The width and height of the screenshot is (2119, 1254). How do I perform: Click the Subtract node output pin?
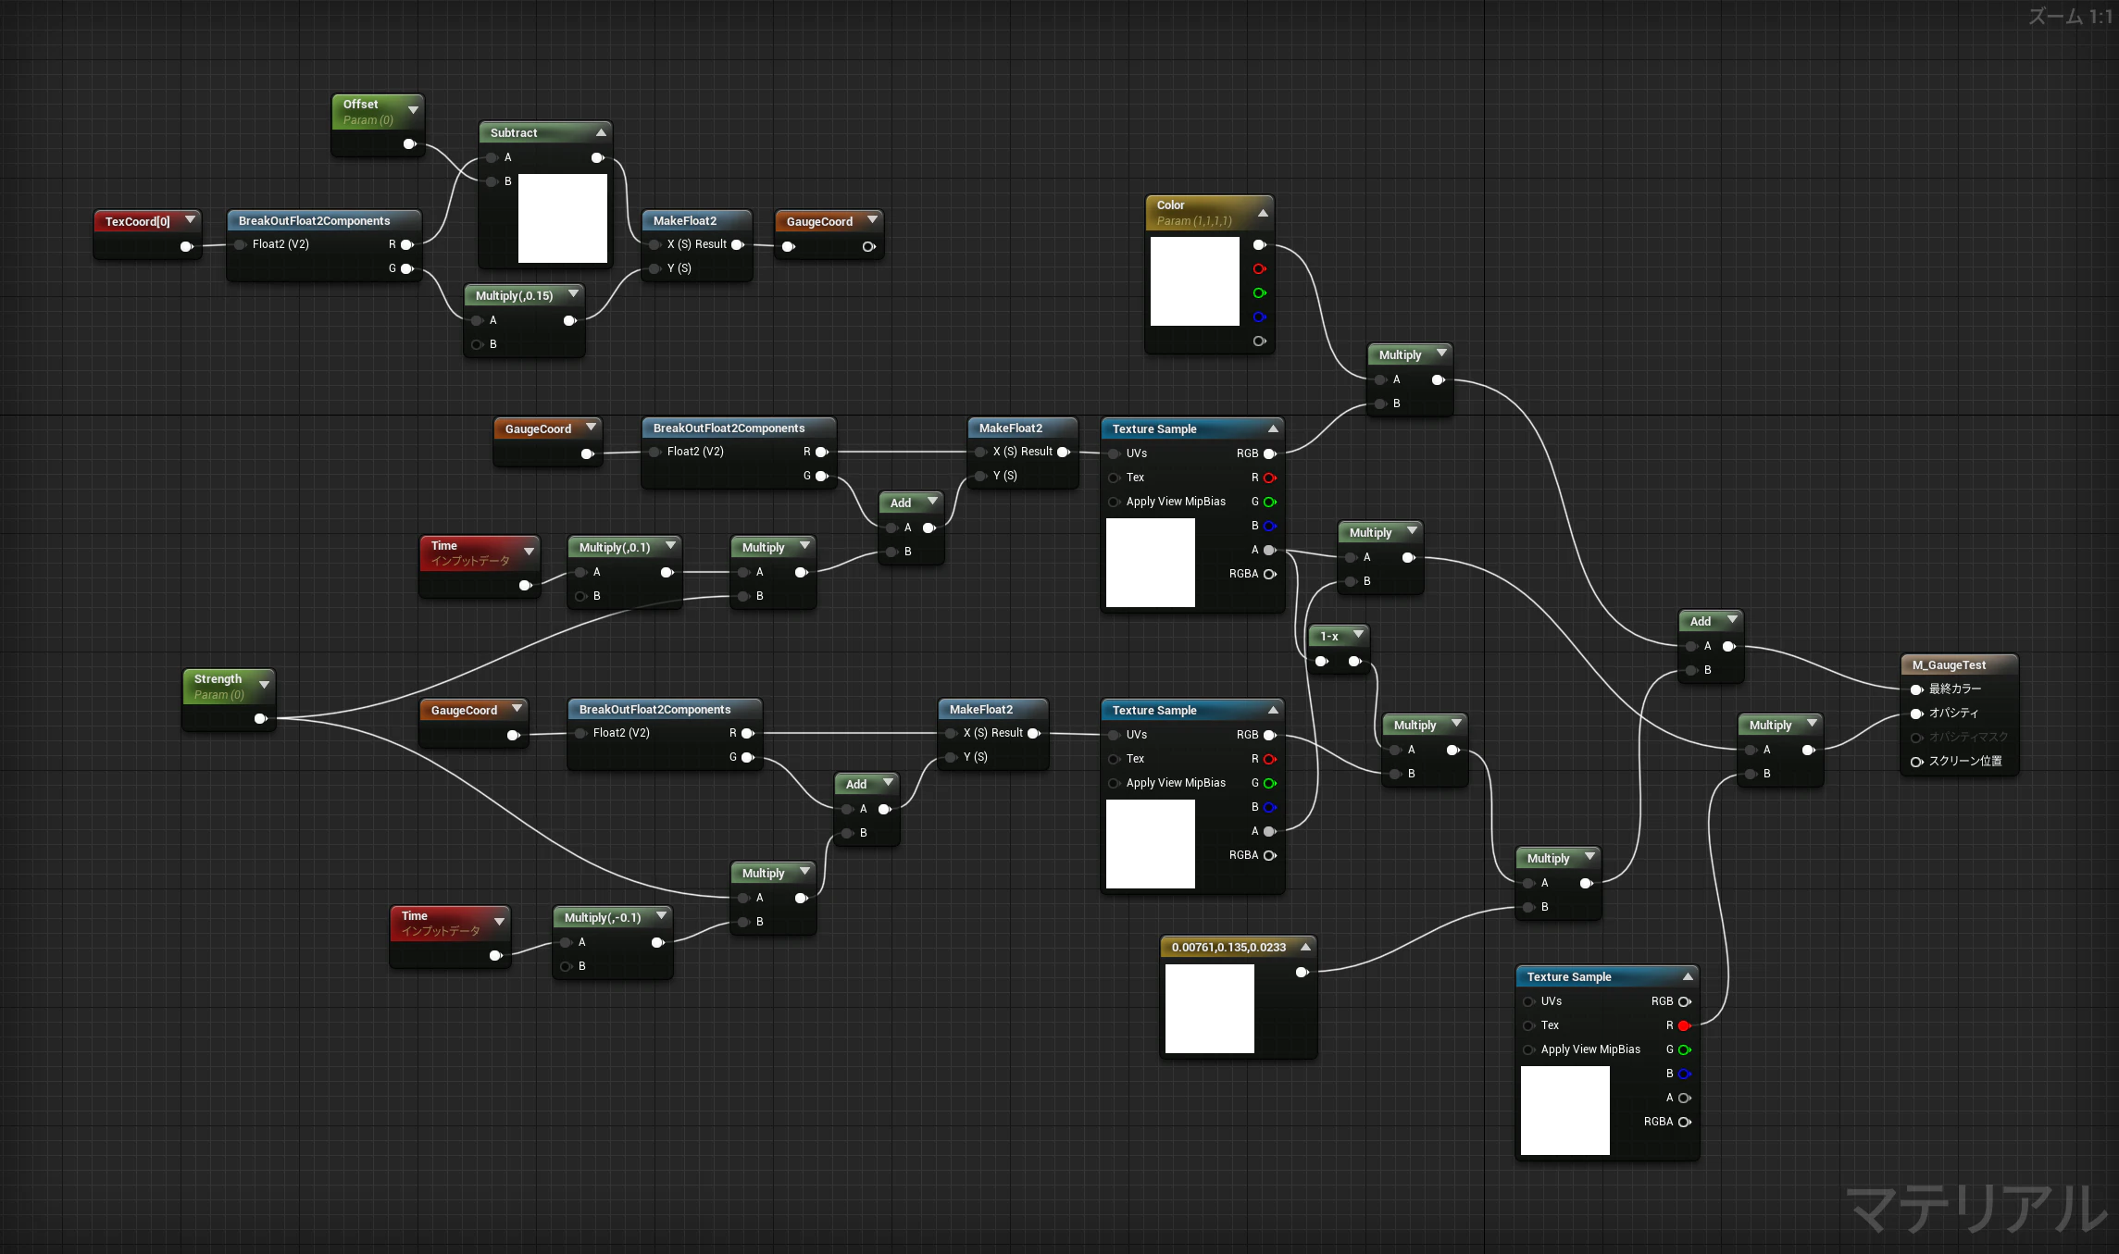tap(598, 157)
